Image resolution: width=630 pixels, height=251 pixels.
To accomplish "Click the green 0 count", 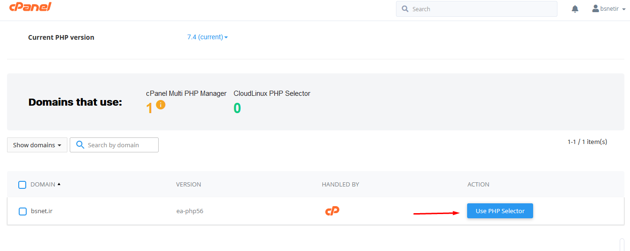I will (x=237, y=108).
